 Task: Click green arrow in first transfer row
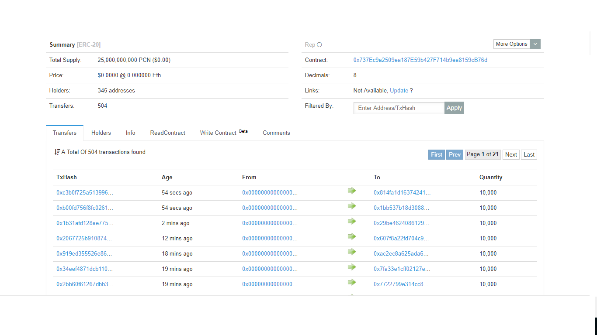point(352,191)
